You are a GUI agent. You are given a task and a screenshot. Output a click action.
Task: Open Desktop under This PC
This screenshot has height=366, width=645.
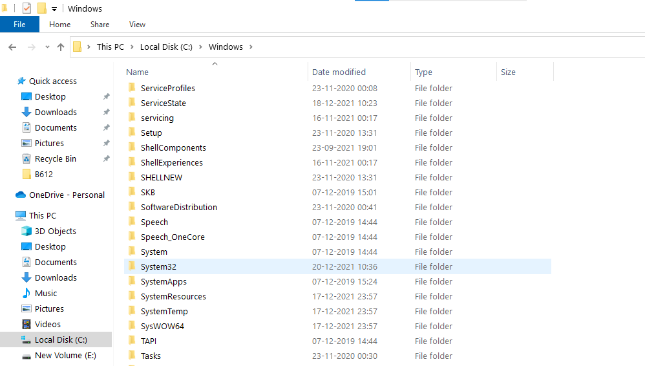[x=50, y=246]
